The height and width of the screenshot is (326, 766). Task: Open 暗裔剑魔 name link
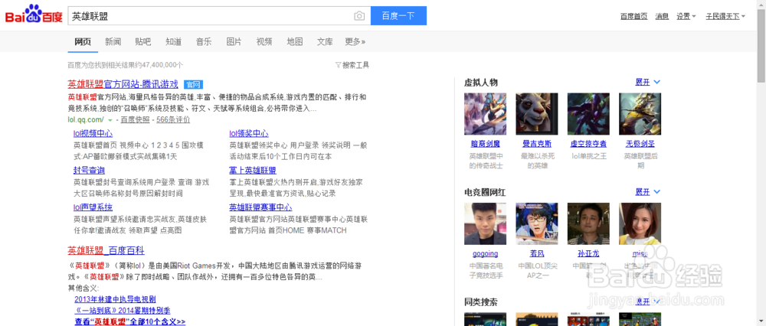click(x=485, y=144)
